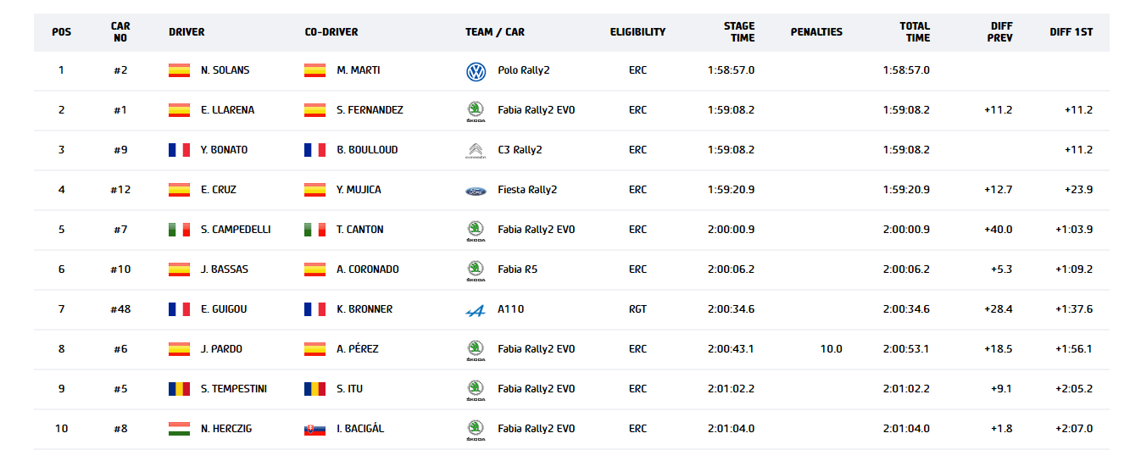Click the ELIGIBILITY column header
The image size is (1141, 450).
(637, 32)
